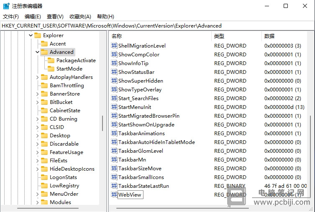The height and width of the screenshot is (212, 315).
Task: Collapse the Explorer tree node
Action: tap(31, 35)
